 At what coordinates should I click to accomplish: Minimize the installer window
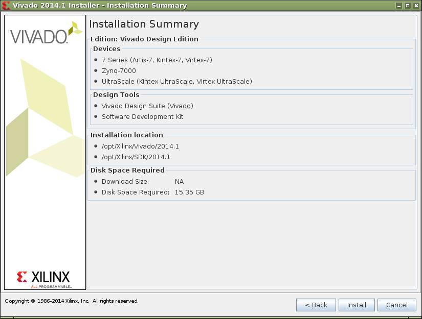click(399, 6)
